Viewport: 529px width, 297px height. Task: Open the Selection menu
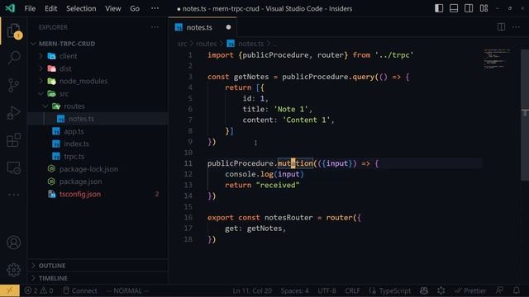pos(81,8)
